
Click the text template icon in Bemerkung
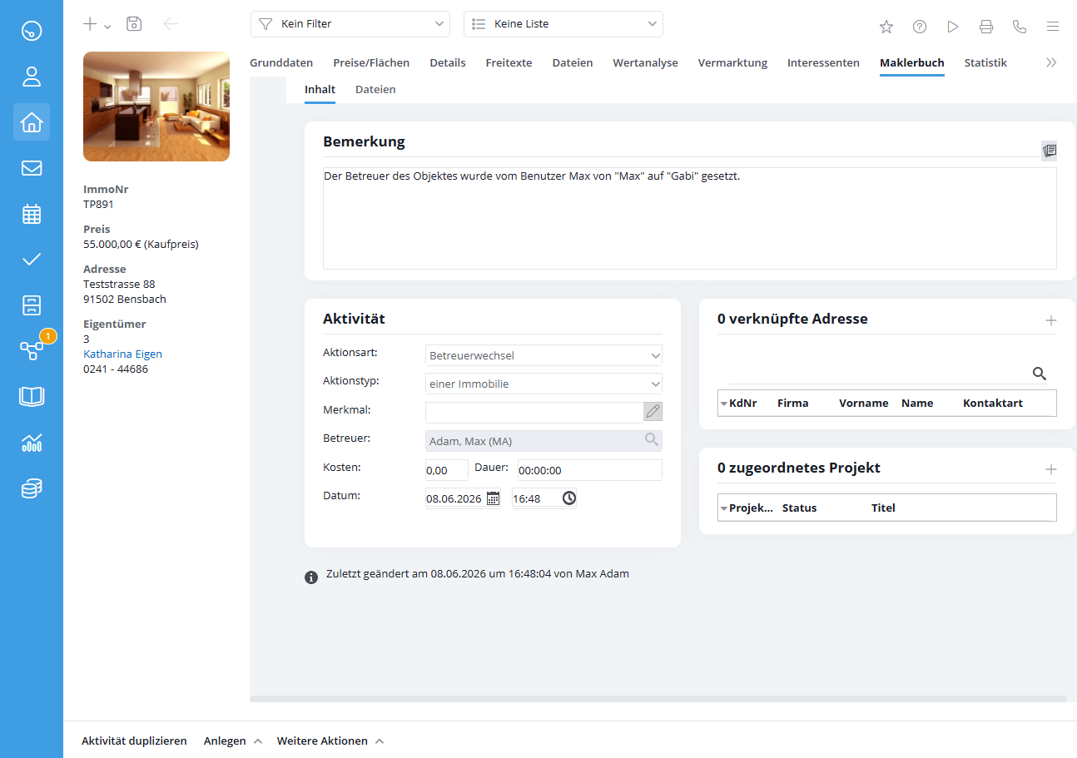(1050, 151)
